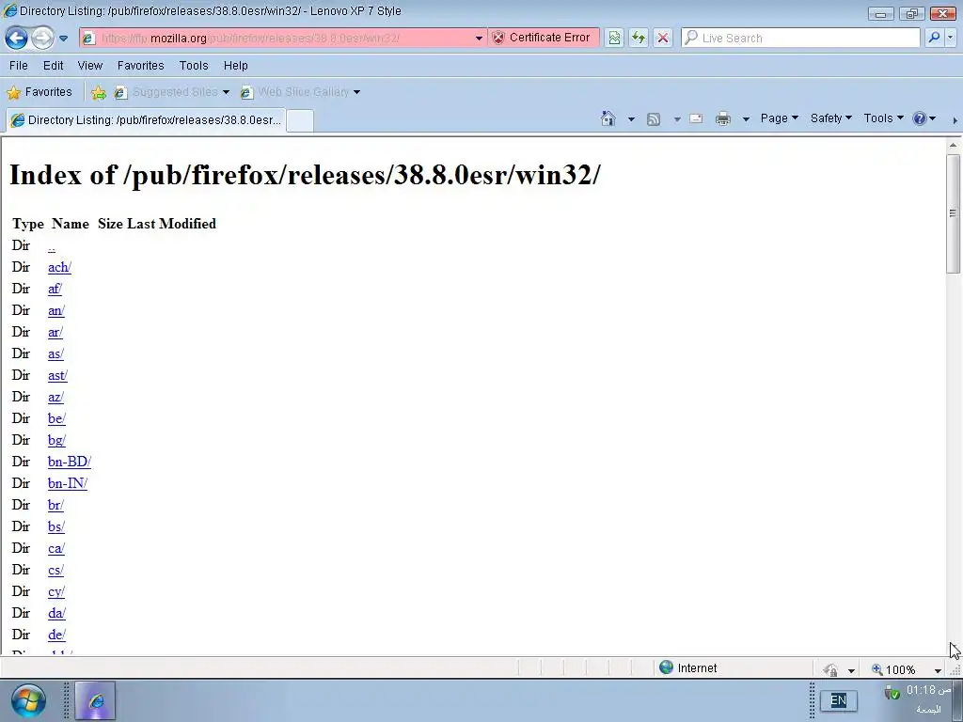Click the Forward navigation arrow

[42, 38]
